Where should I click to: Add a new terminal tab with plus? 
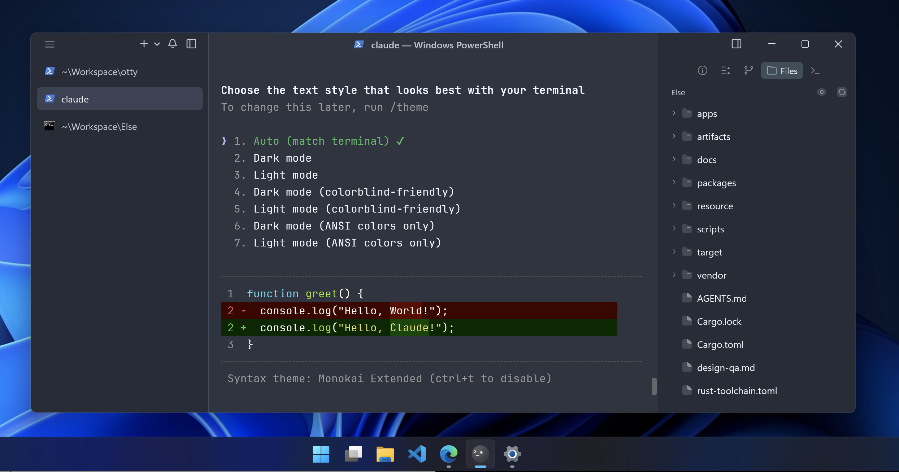click(144, 44)
